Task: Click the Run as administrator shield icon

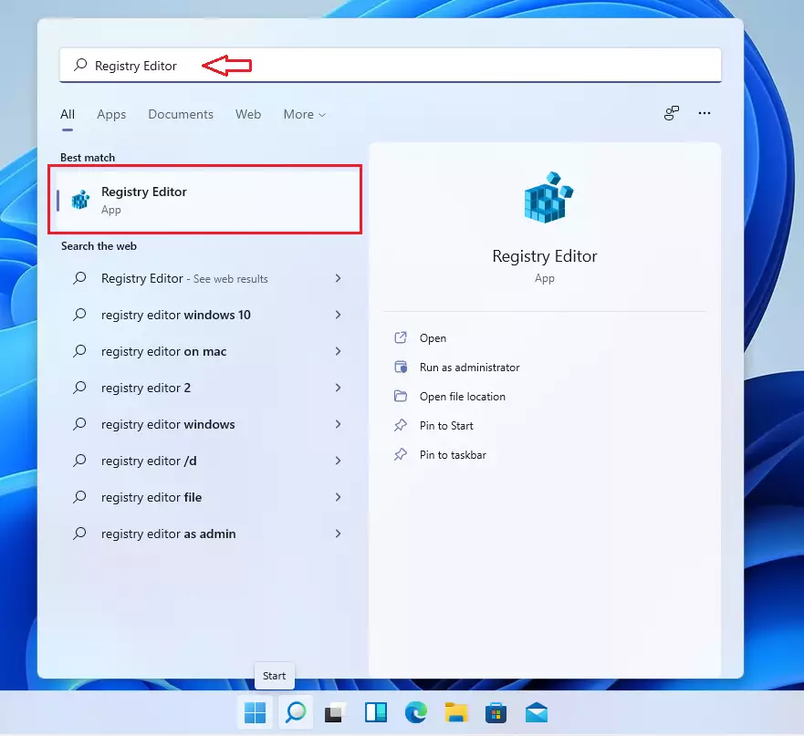Action: pos(401,367)
